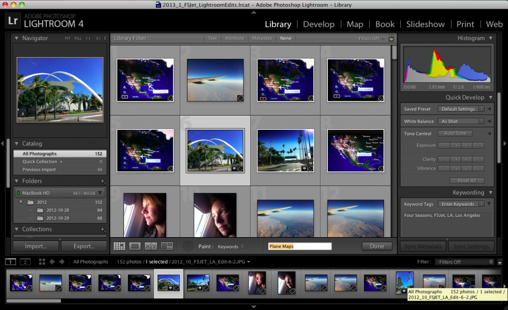
Task: Switch to Grid view icon in toolbar
Action: point(119,246)
